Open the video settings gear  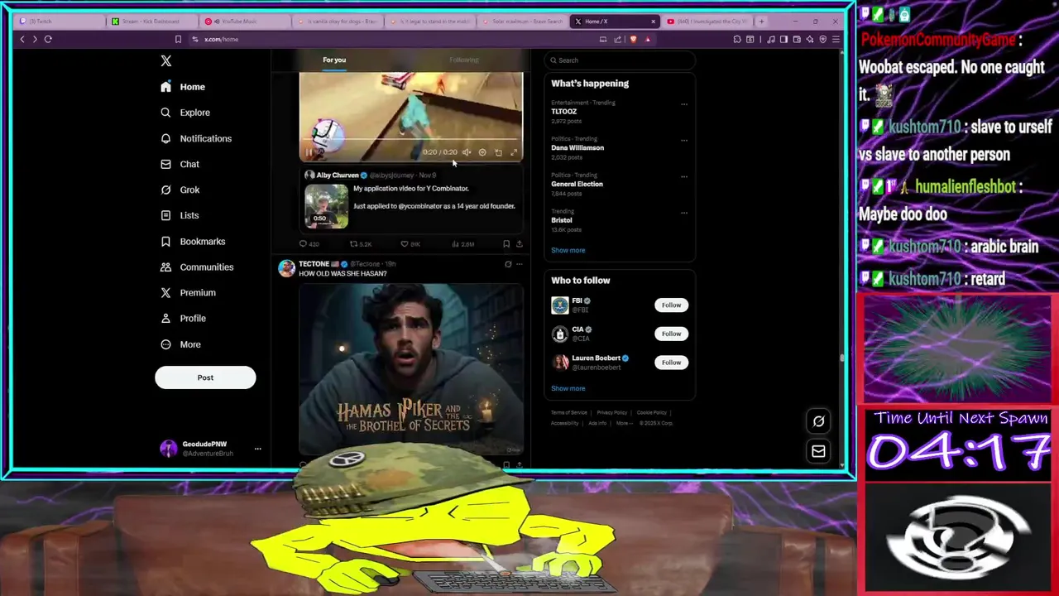[482, 152]
